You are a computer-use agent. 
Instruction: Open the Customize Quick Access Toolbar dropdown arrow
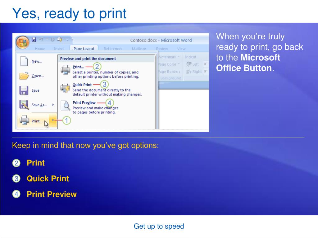click(67, 40)
